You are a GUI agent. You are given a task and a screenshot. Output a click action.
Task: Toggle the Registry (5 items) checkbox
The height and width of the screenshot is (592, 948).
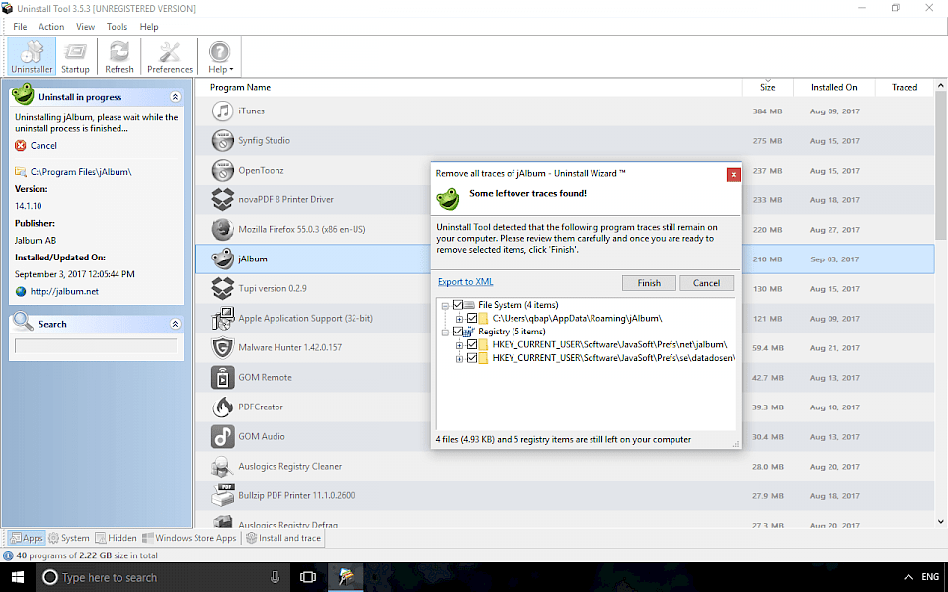(457, 332)
